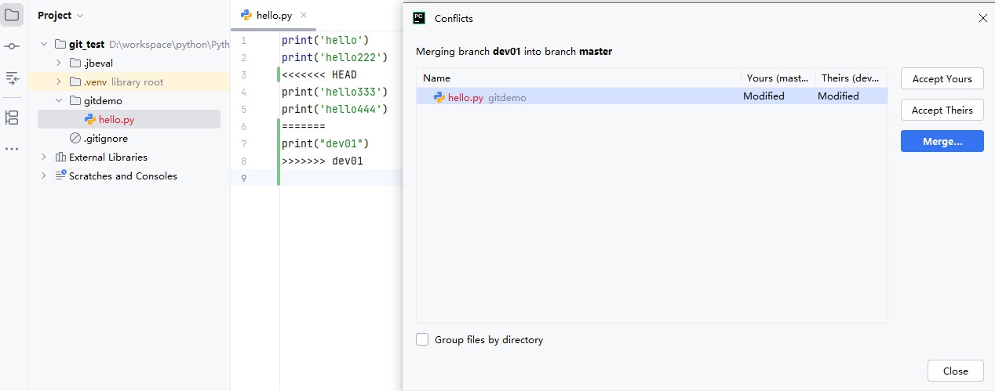Click the .gitignore file icon
Image resolution: width=995 pixels, height=391 pixels.
click(x=75, y=138)
